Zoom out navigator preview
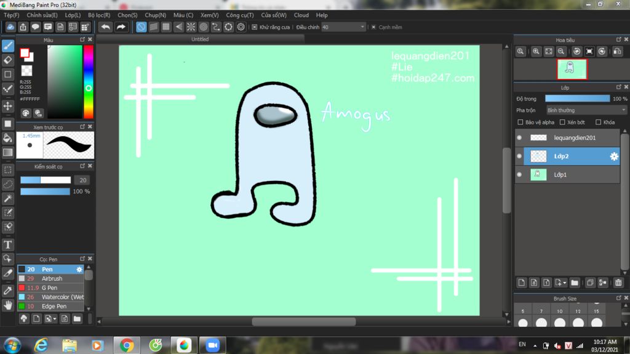630x354 pixels. [561, 52]
